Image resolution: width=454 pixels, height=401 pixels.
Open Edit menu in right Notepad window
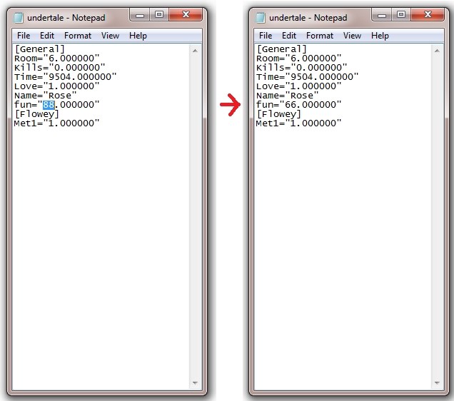(289, 36)
